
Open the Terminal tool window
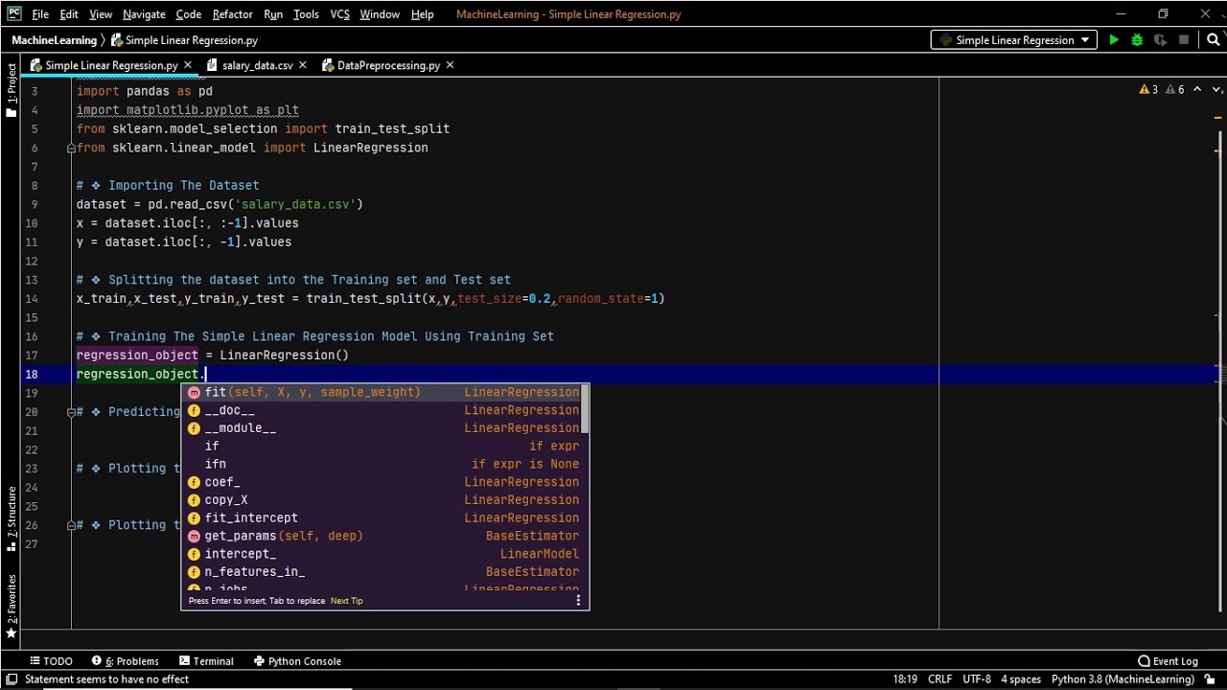pos(206,661)
